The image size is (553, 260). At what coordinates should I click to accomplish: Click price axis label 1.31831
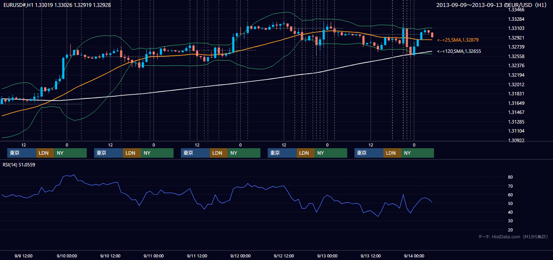point(516,94)
